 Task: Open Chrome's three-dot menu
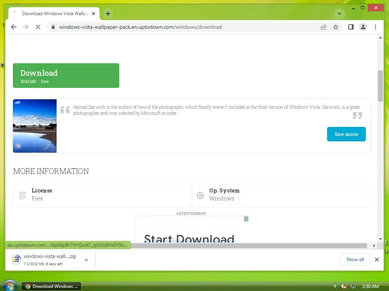pyautogui.click(x=376, y=27)
